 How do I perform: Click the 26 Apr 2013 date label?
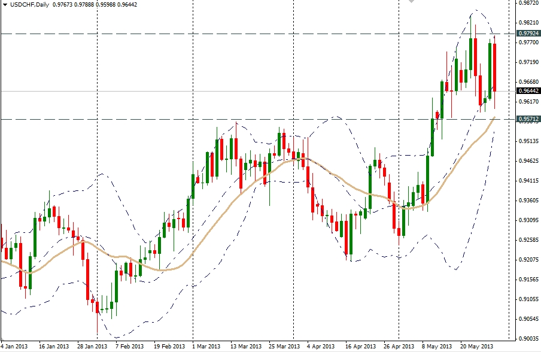click(x=399, y=346)
